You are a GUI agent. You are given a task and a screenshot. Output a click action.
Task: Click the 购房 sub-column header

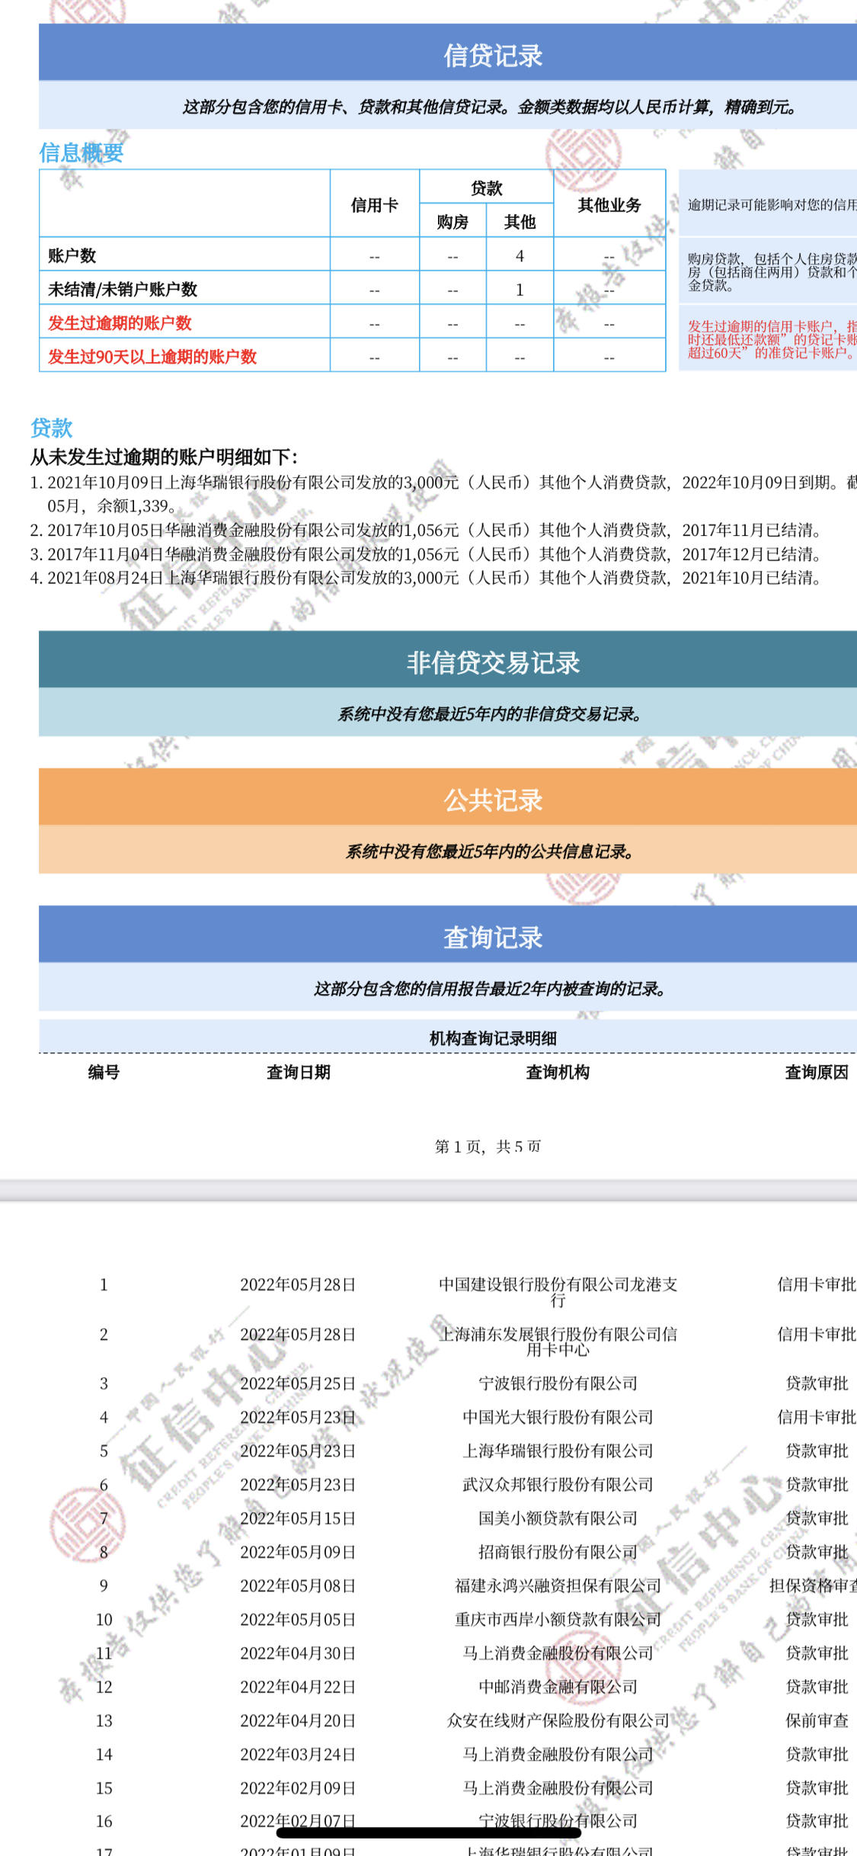point(452,222)
